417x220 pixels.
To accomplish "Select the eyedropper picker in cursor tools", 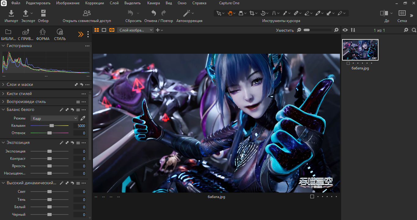I will (x=318, y=13).
